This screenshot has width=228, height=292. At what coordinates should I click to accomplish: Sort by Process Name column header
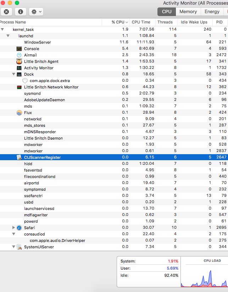51,22
